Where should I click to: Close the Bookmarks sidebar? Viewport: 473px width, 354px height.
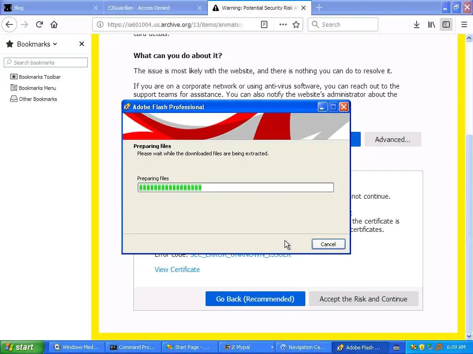[81, 44]
